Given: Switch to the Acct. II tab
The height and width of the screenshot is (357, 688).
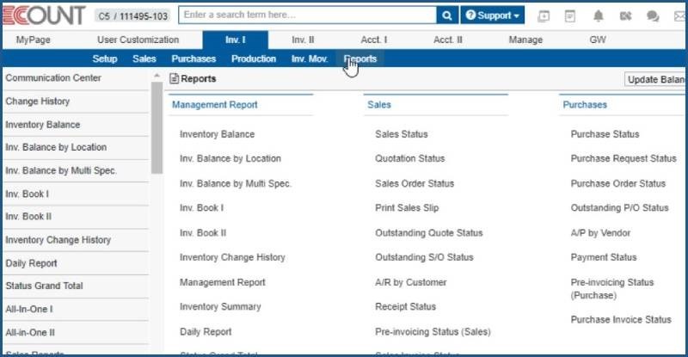Looking at the screenshot, I should point(447,40).
